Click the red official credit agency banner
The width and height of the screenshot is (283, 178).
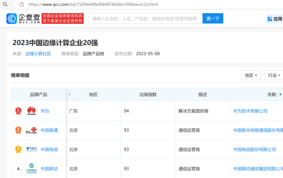[x=63, y=18]
